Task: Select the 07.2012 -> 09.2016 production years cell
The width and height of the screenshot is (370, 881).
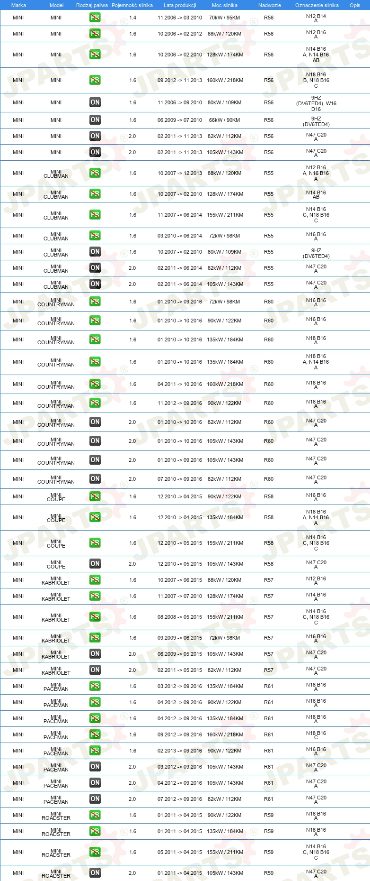Action: (x=180, y=799)
